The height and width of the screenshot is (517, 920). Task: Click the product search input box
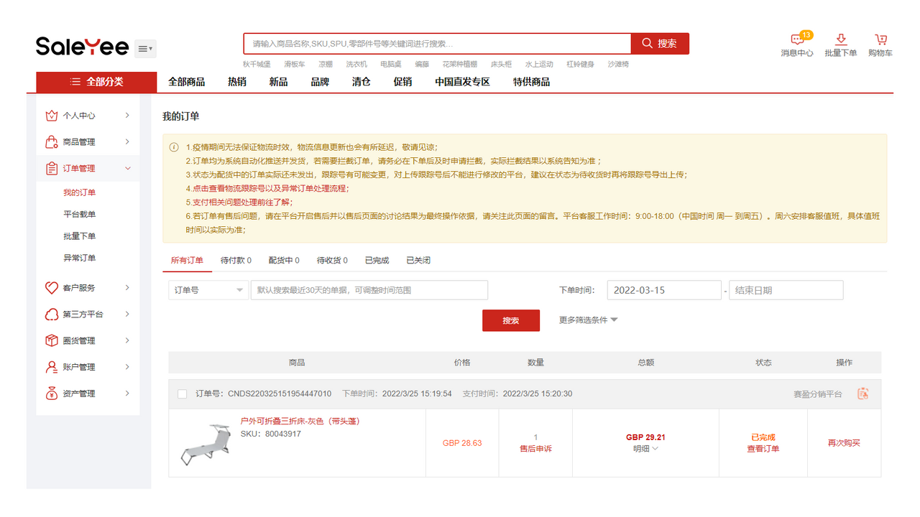[437, 44]
